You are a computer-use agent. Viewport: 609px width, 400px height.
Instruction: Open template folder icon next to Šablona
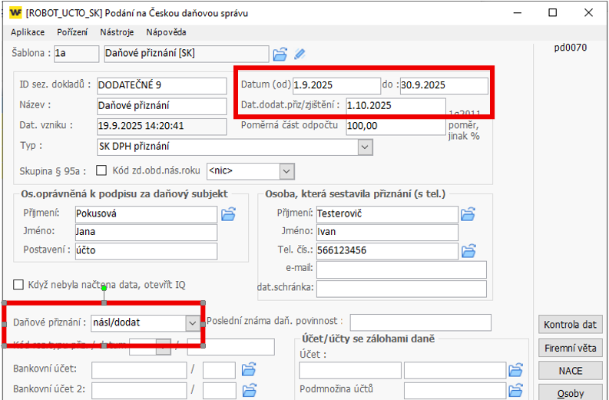coord(280,54)
